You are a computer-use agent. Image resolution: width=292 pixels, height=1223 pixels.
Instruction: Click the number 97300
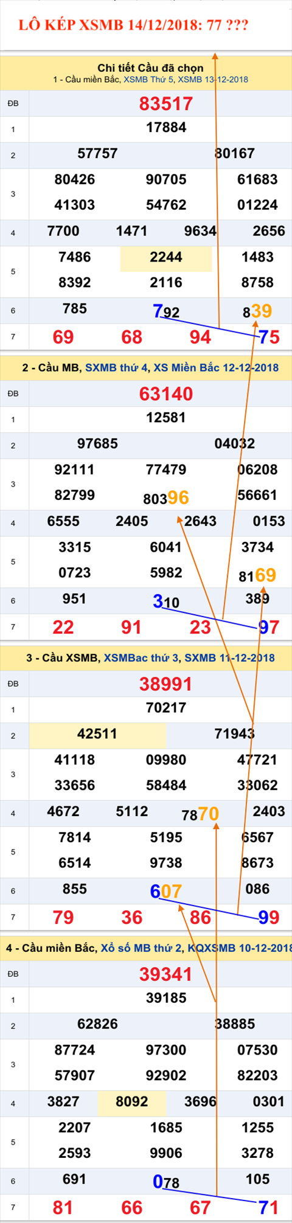(x=166, y=1050)
